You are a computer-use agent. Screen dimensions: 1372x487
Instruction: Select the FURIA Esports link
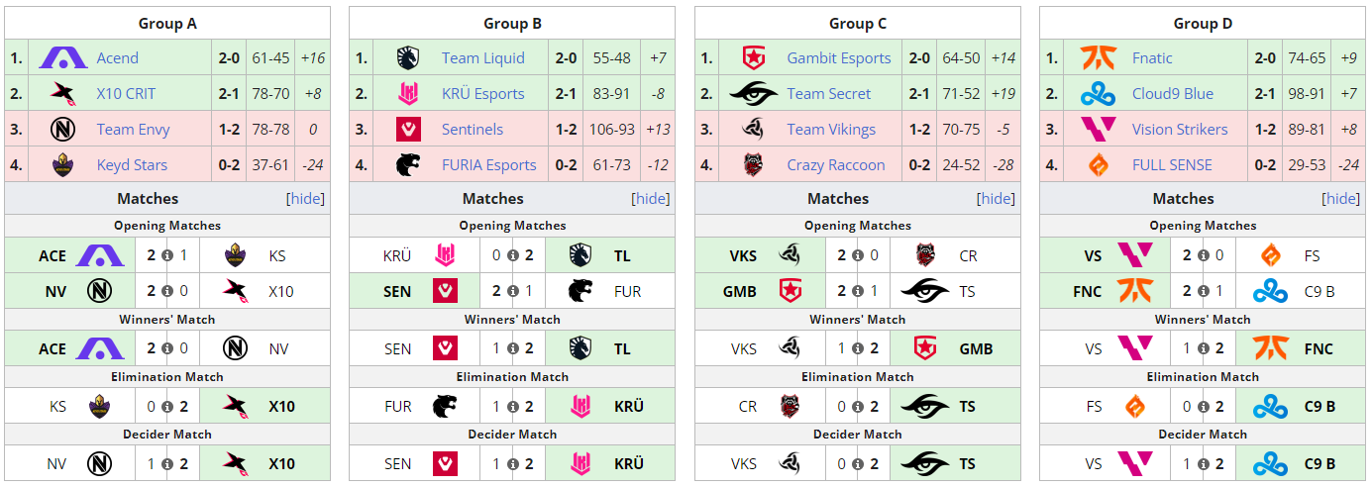[489, 165]
